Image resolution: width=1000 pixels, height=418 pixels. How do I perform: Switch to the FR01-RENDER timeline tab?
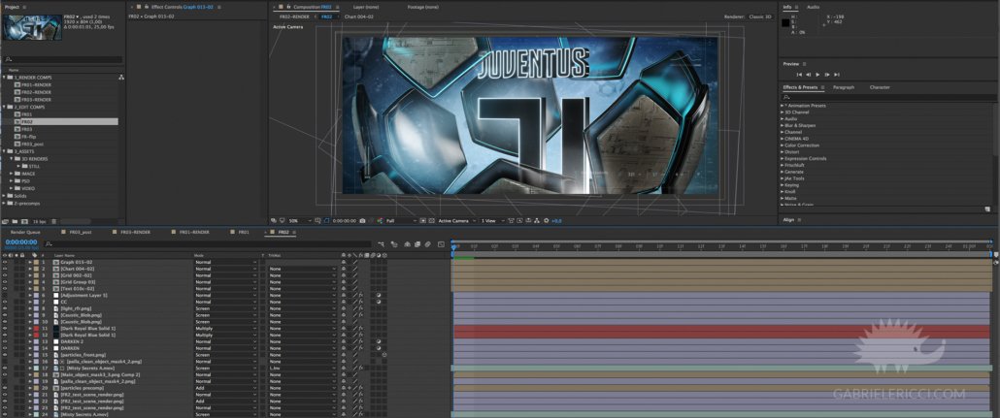coord(194,233)
